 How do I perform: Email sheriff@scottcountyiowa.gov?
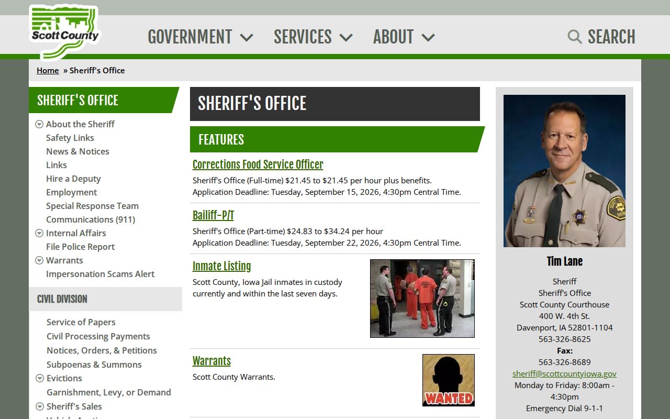[564, 373]
